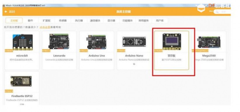Switch to the 通信模块 tab
This screenshot has height=112, width=240.
[x=95, y=21]
